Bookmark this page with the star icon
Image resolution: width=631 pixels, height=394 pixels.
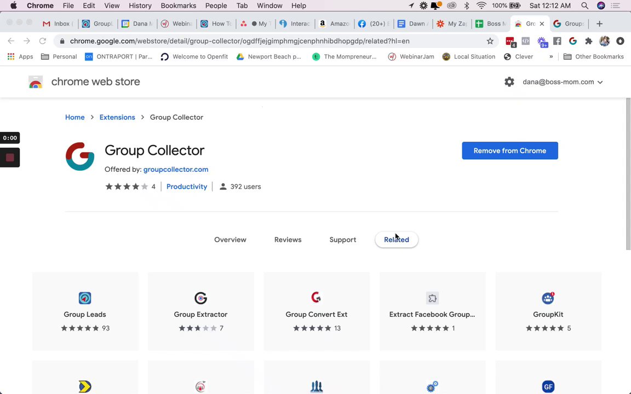pos(490,41)
